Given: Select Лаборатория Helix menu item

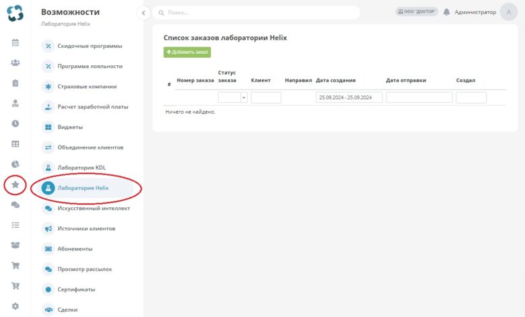Looking at the screenshot, I should click(87, 188).
